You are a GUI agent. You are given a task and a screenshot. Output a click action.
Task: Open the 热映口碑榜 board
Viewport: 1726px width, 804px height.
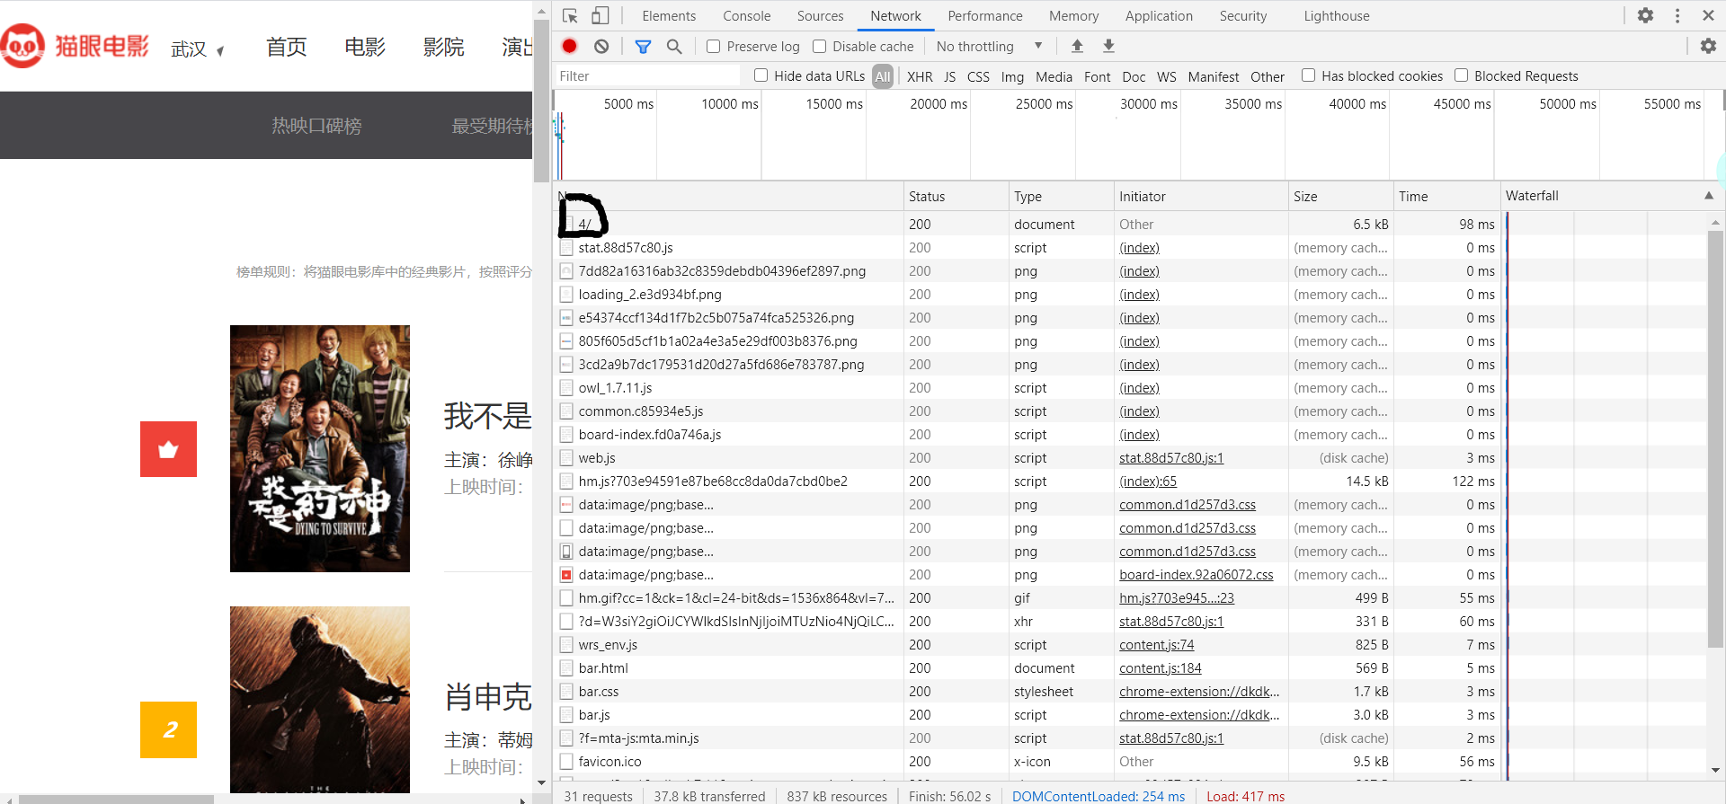tap(316, 126)
